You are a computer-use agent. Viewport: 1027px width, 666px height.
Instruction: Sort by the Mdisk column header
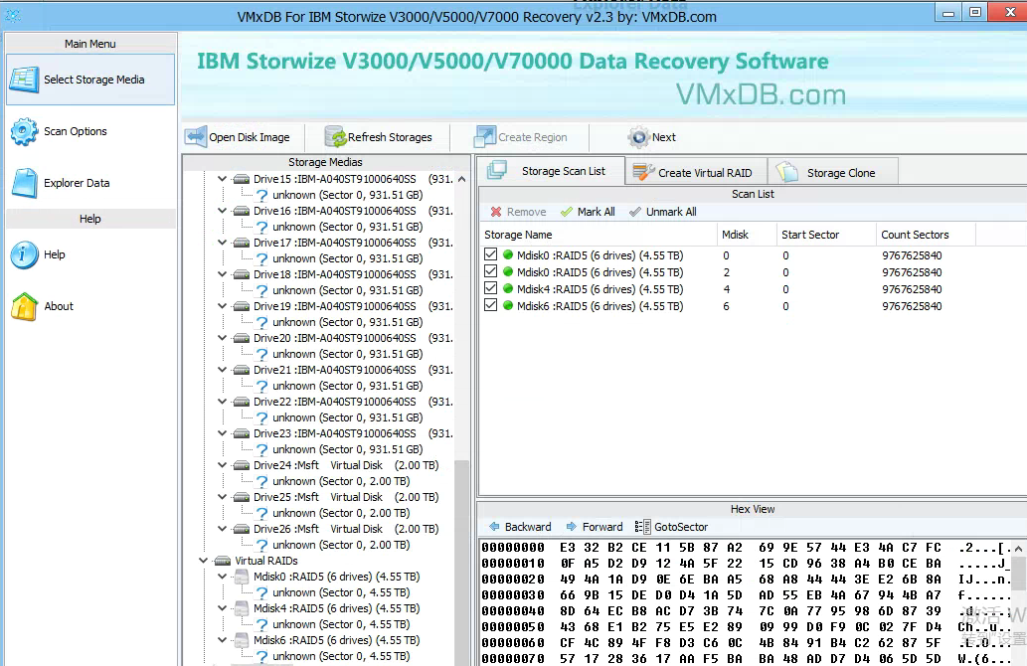(746, 235)
